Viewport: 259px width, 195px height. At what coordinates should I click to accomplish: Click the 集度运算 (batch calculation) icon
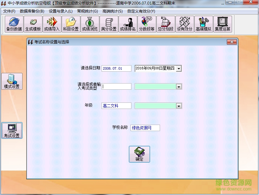pyautogui.click(x=222, y=24)
